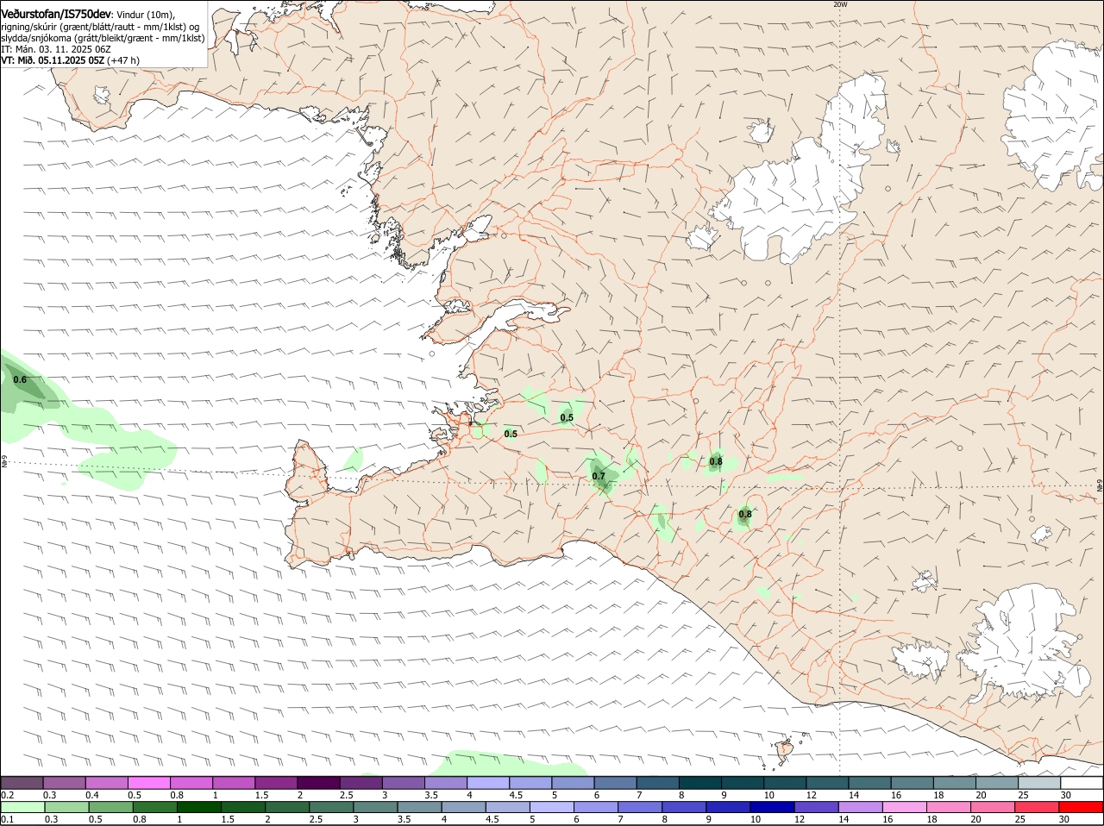Click the Veðurstofan/IS750dev map title
This screenshot has height=826, width=1104.
[56, 14]
